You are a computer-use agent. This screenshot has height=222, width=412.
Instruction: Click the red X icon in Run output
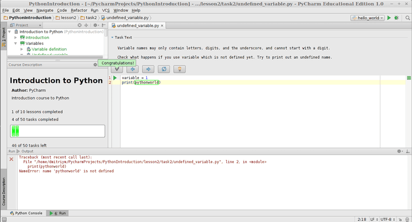11,159
